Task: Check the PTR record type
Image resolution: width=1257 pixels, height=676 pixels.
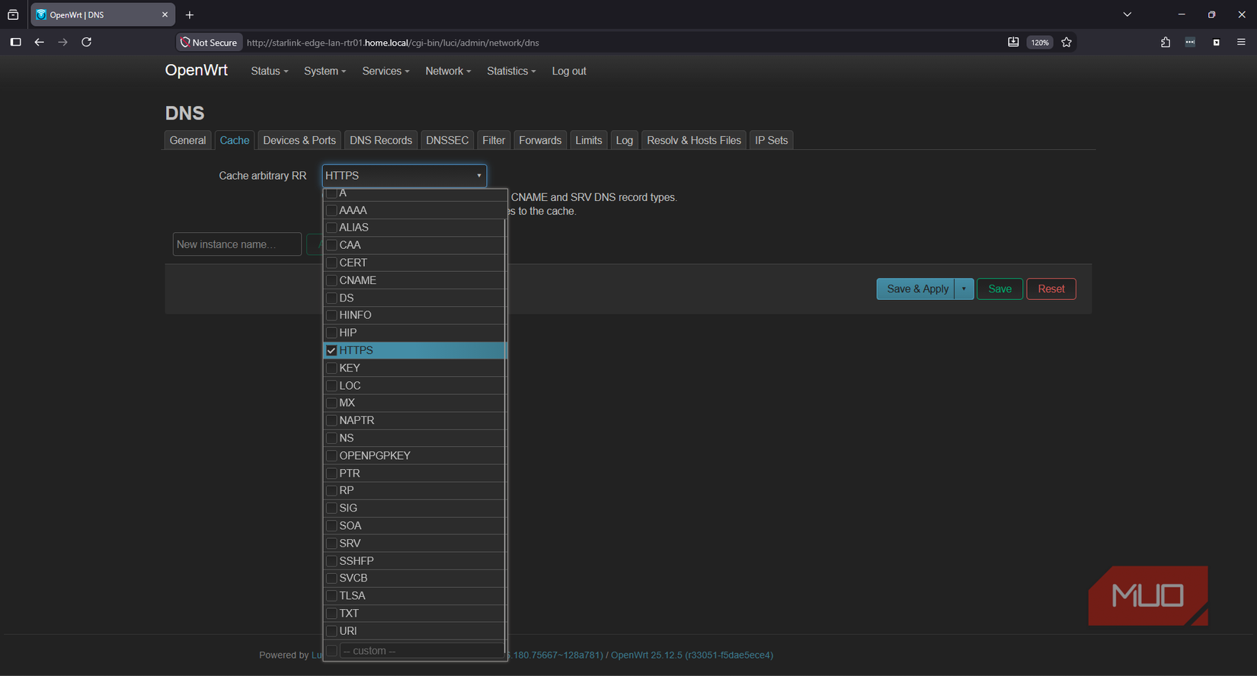Action: click(331, 474)
